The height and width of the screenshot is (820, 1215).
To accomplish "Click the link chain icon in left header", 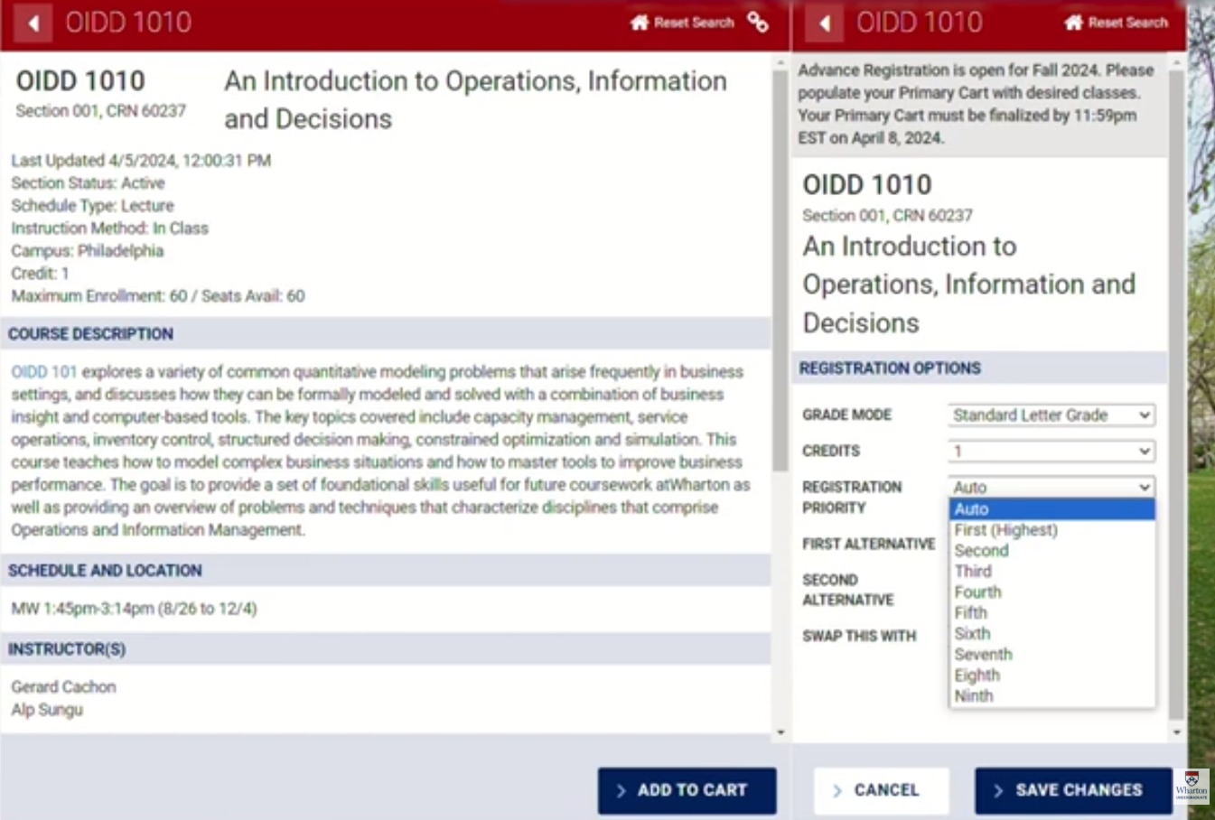I will (758, 23).
